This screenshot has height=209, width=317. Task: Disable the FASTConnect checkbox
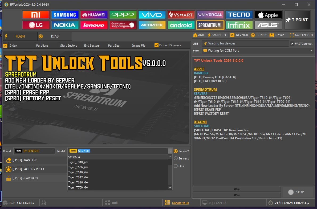pos(292,44)
